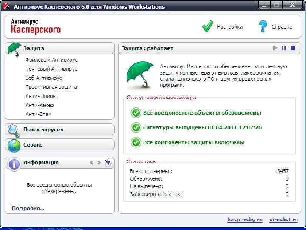The height and width of the screenshot is (230, 306).
Task: Select the Информация panel header
Action: click(59, 163)
